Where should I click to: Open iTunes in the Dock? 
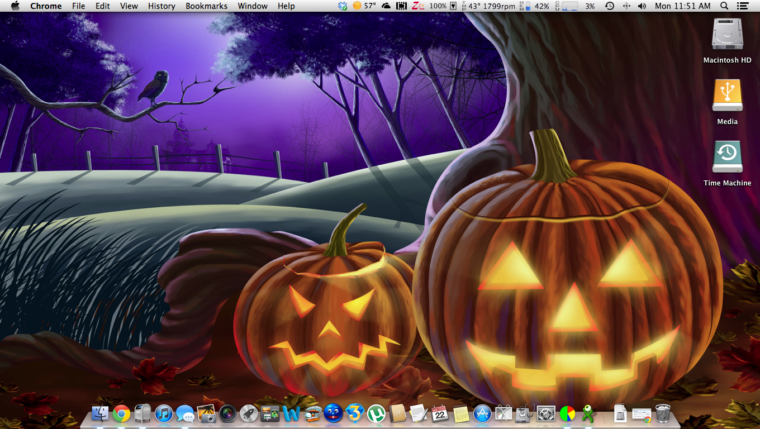tap(164, 414)
